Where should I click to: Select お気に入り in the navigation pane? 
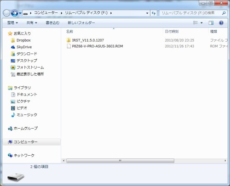tap(22, 34)
